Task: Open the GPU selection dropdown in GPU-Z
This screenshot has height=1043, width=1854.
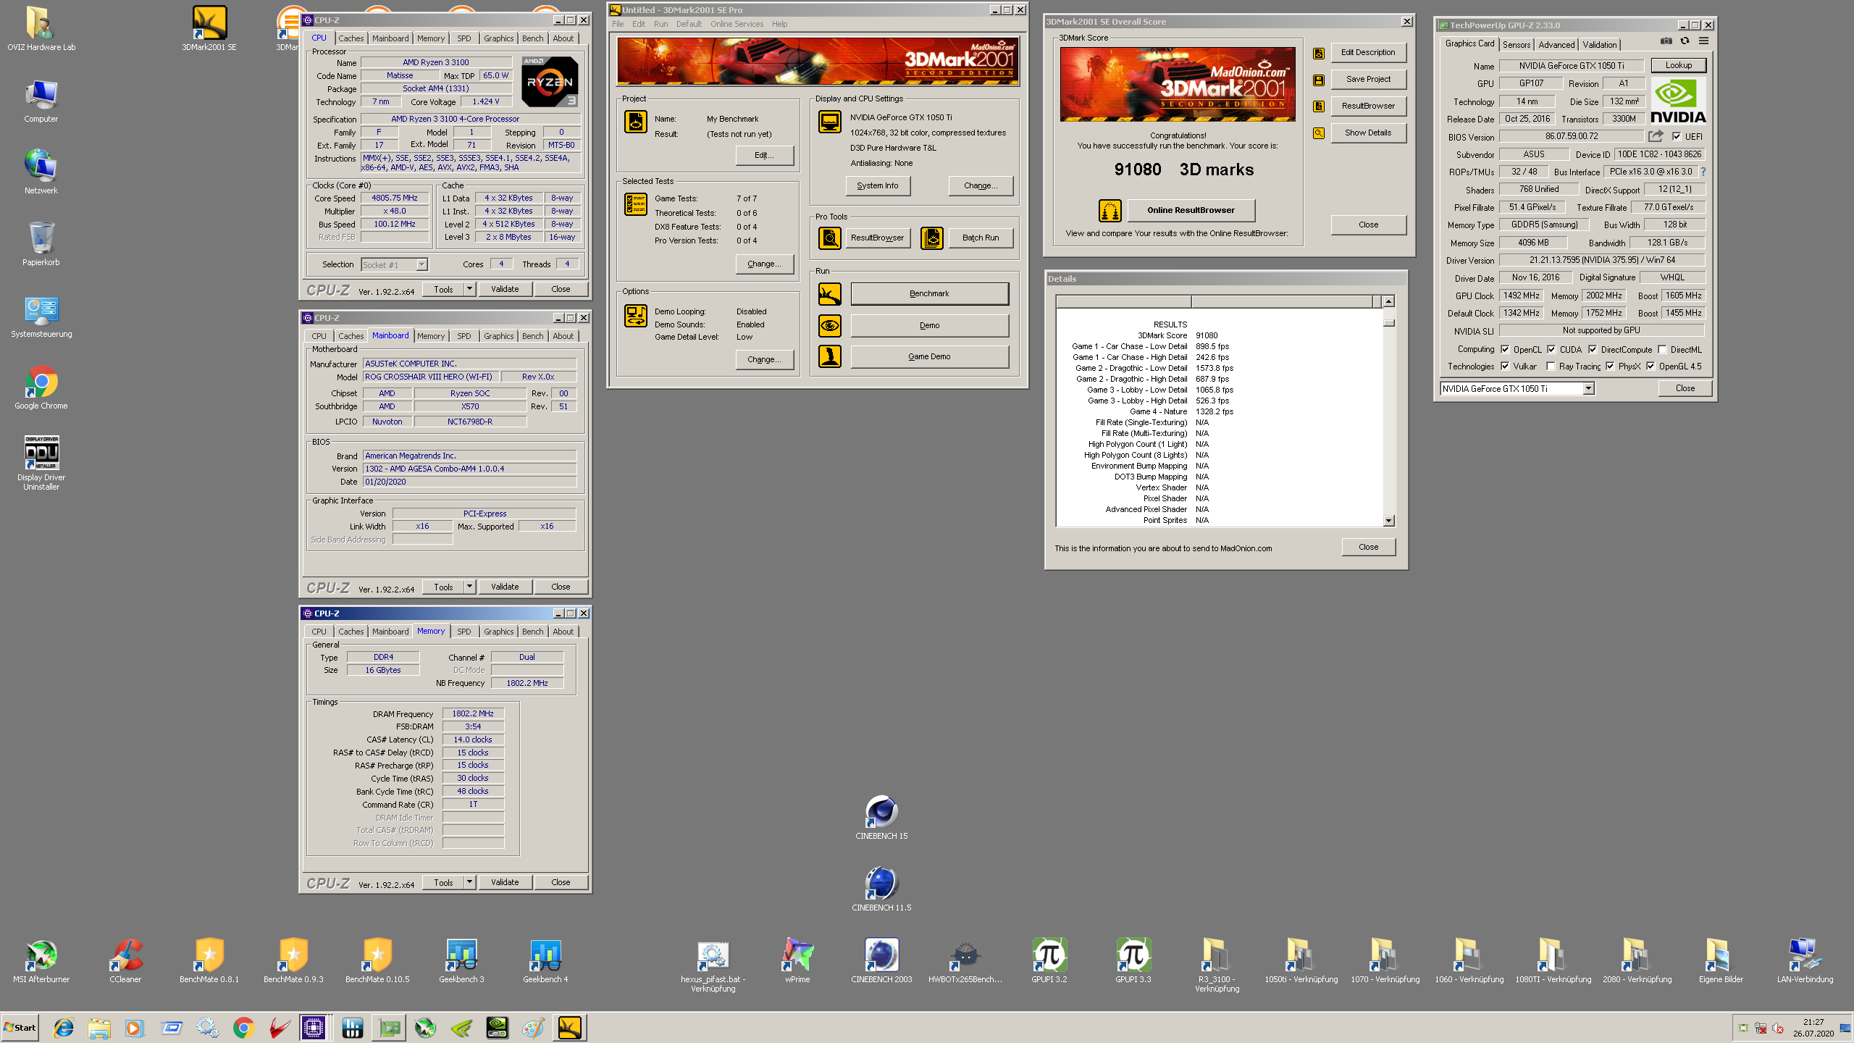Action: pyautogui.click(x=1587, y=389)
